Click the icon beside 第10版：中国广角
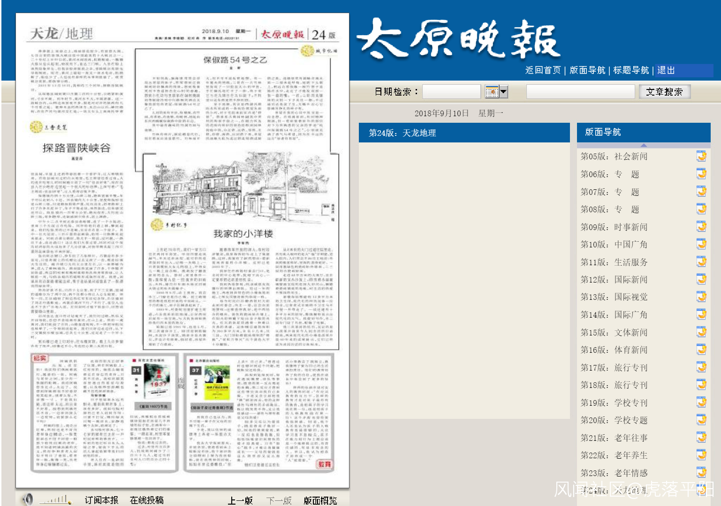Screen dimensions: 721x506 701,244
